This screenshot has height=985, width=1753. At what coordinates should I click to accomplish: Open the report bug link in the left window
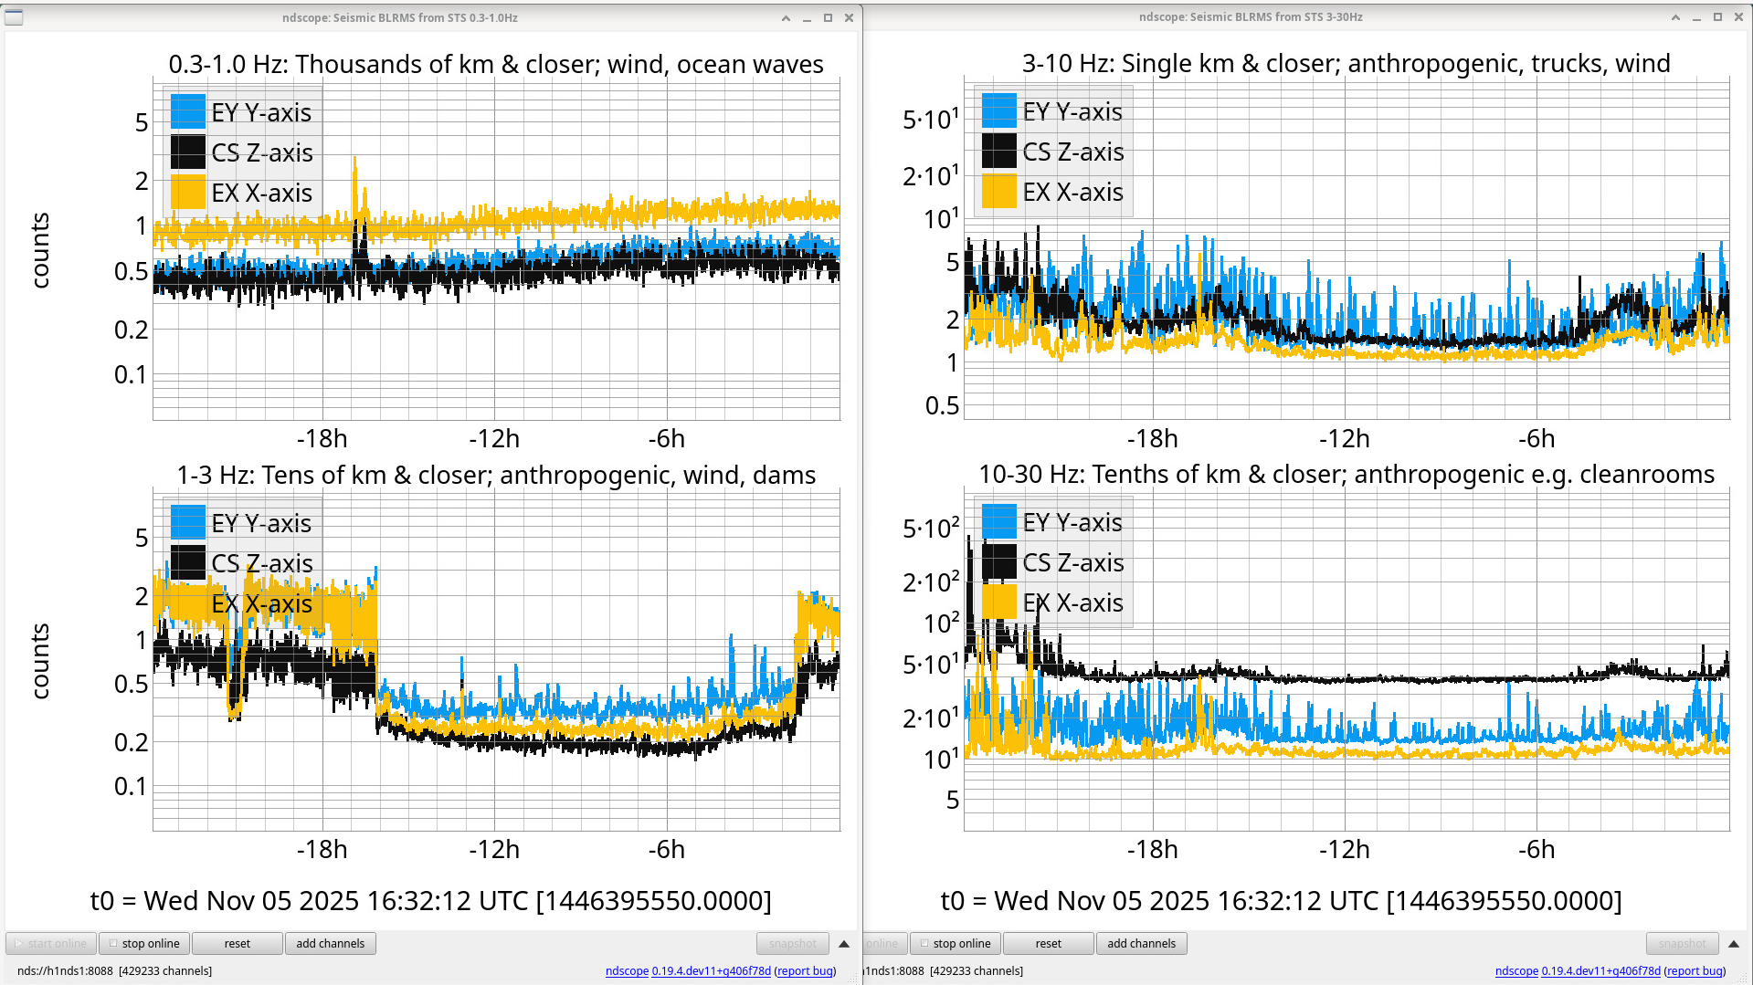tap(805, 970)
